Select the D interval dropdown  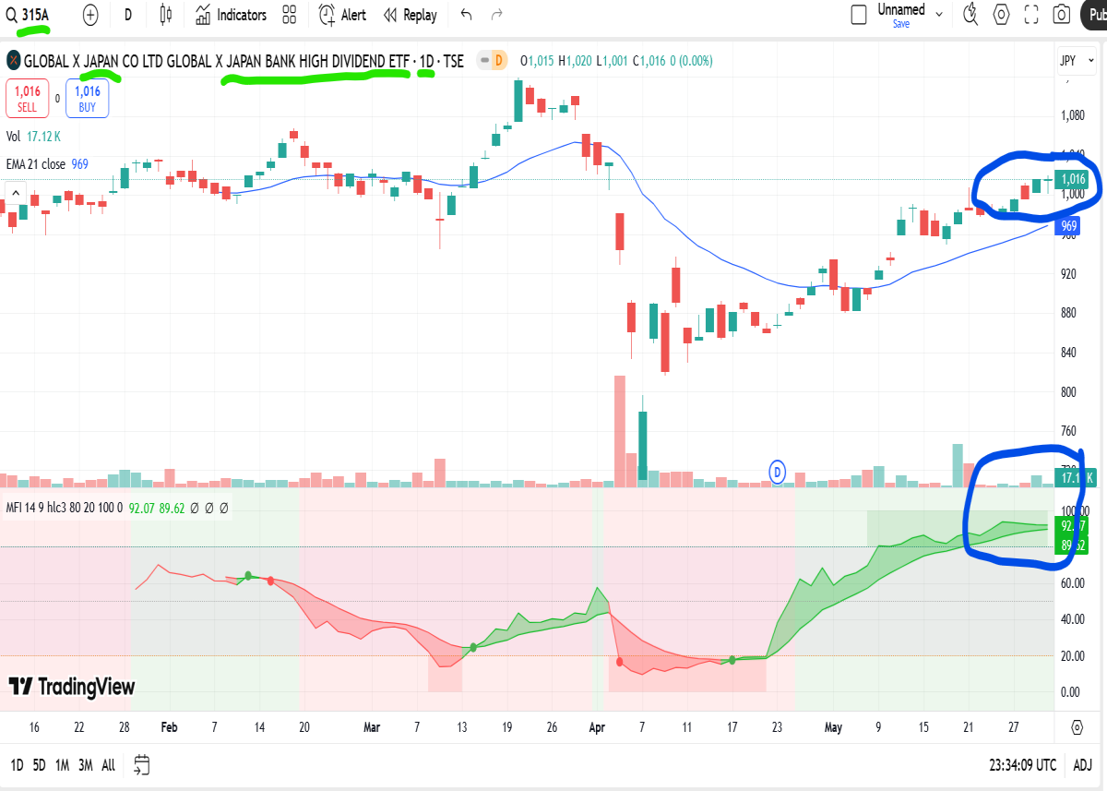pos(128,15)
